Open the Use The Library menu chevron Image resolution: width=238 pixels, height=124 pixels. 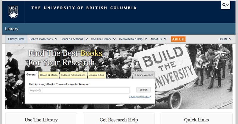pos(115,39)
